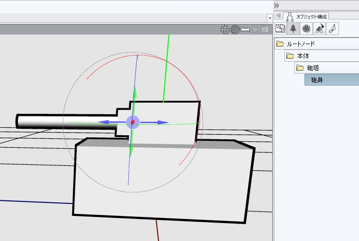The height and width of the screenshot is (241, 359).
Task: Click the background image icon in object panel
Action: (280, 29)
